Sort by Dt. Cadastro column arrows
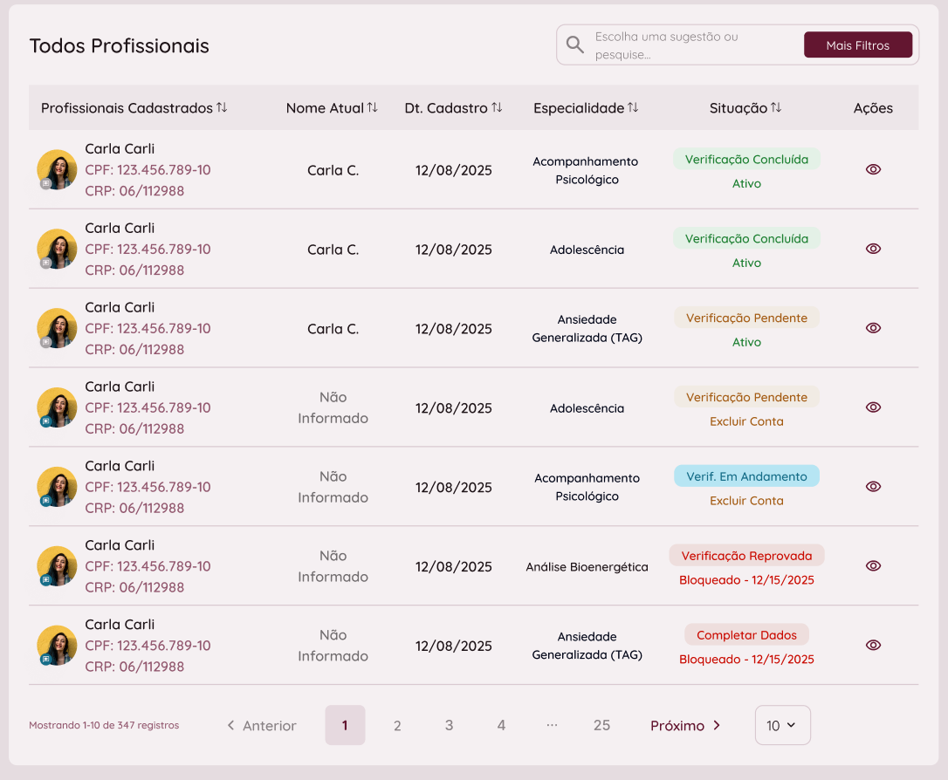The width and height of the screenshot is (948, 780). click(497, 107)
